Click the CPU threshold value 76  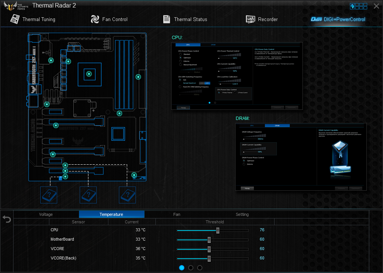point(262,230)
